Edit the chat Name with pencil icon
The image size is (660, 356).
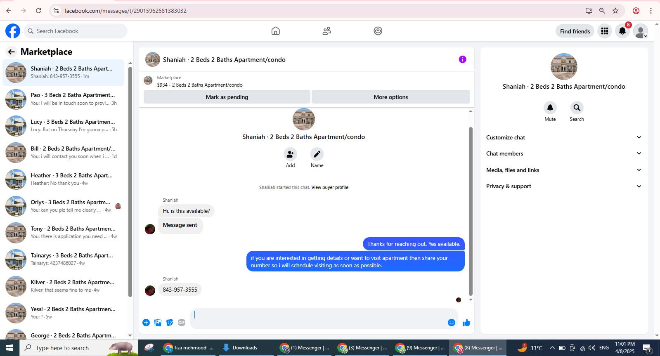coord(317,154)
